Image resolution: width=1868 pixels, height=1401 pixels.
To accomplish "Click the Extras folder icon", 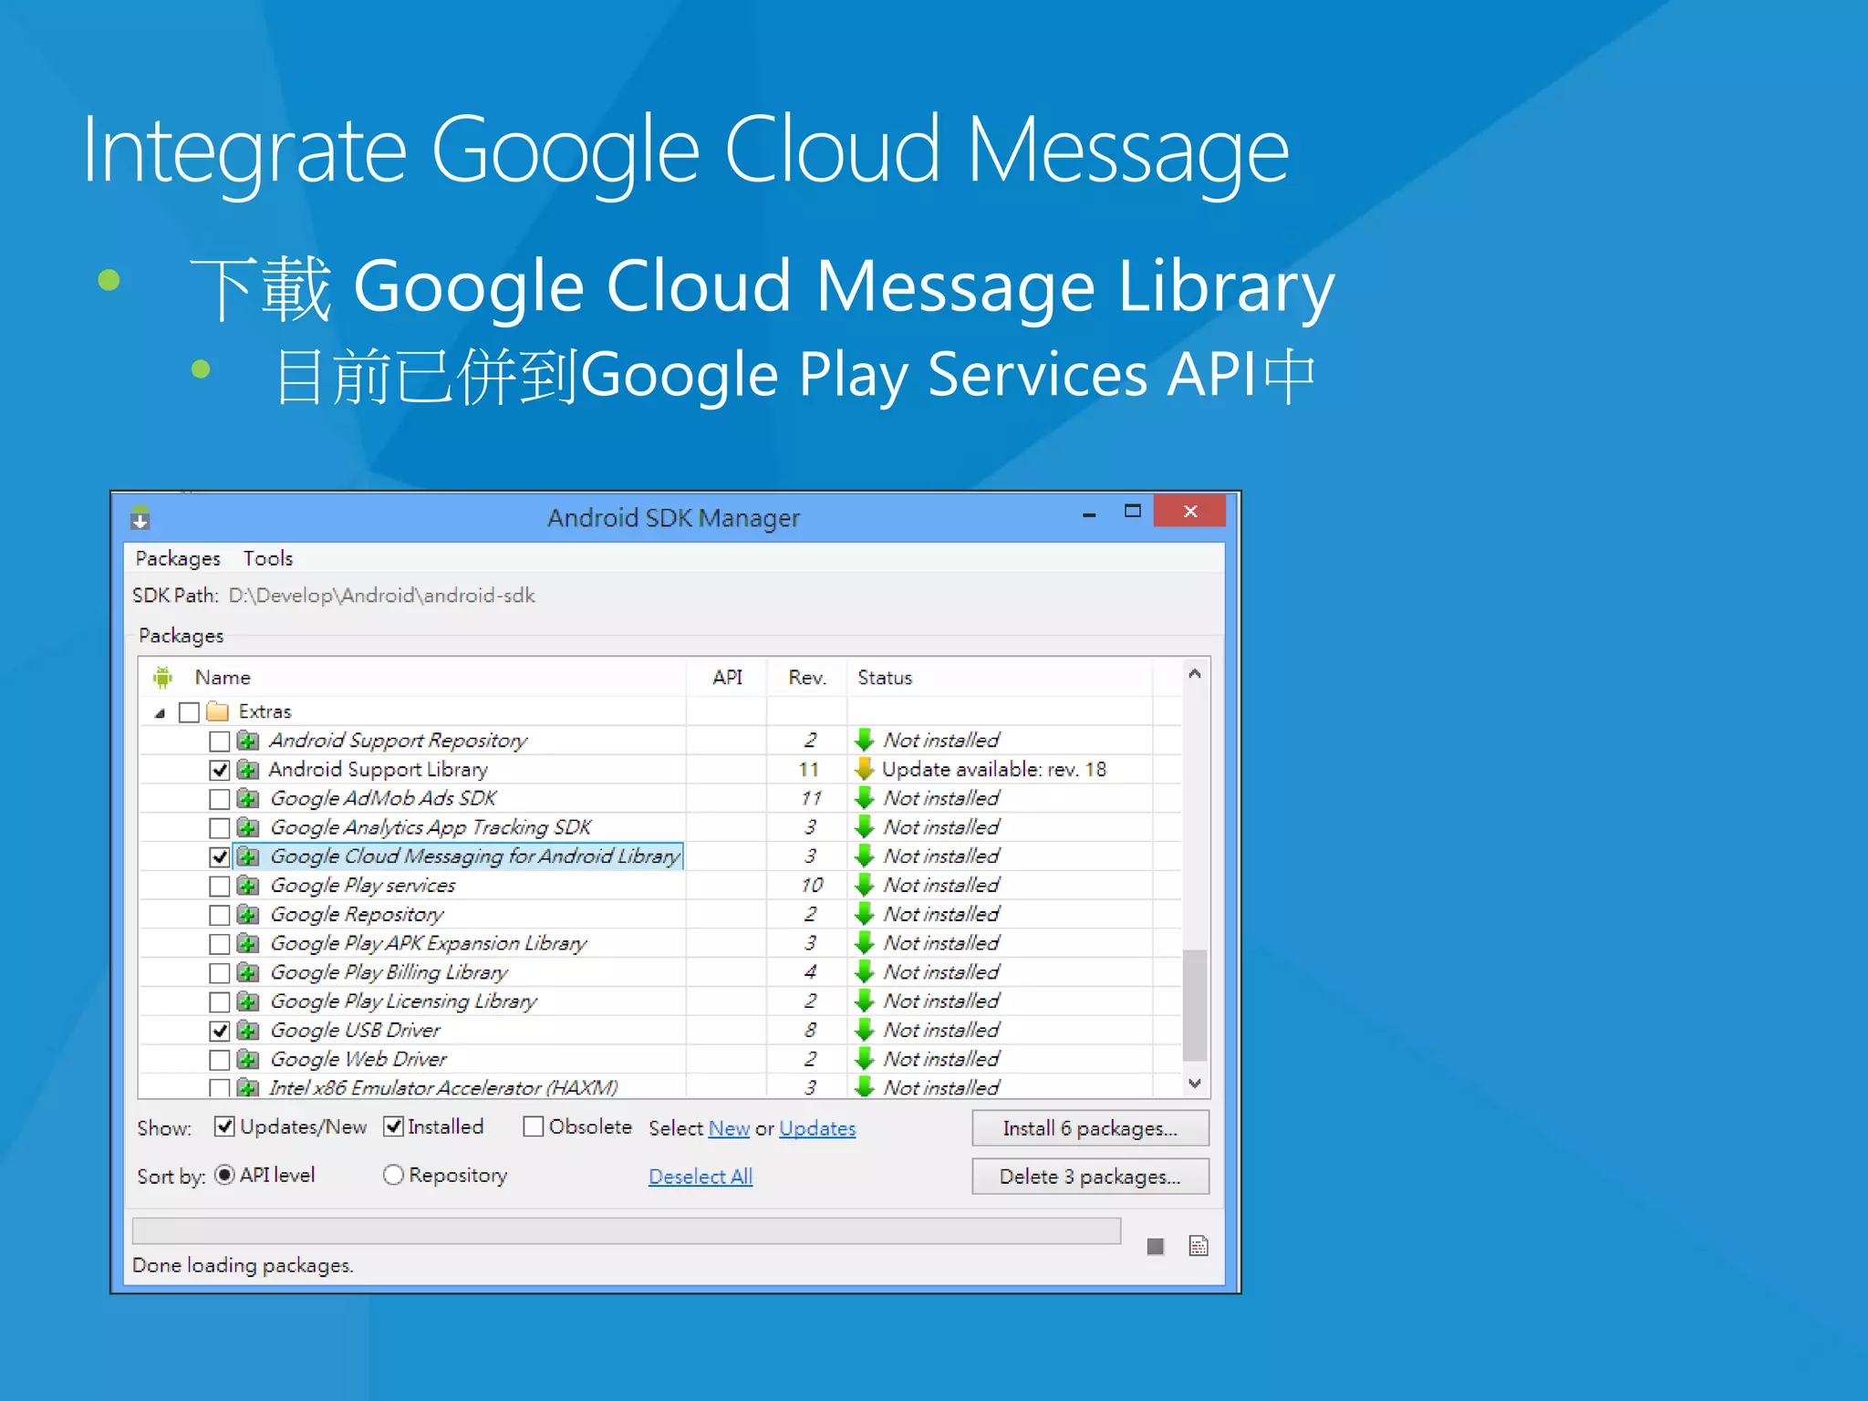I will [x=217, y=711].
